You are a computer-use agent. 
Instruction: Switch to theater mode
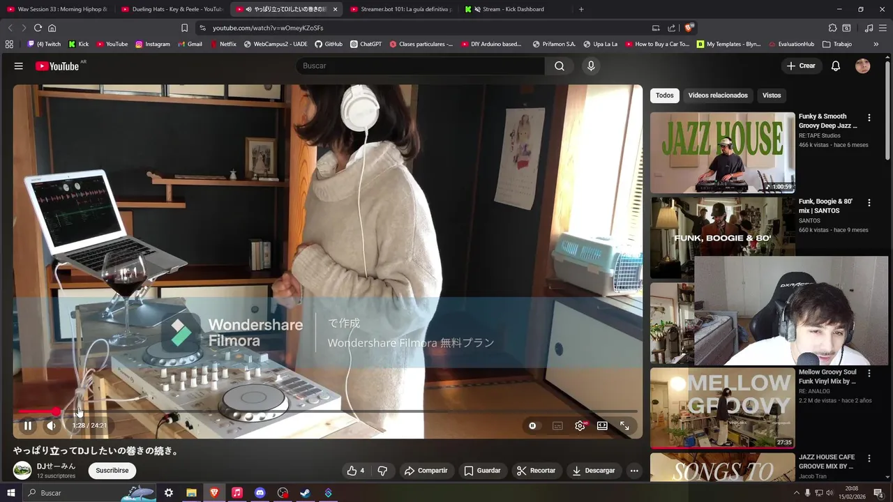[602, 425]
